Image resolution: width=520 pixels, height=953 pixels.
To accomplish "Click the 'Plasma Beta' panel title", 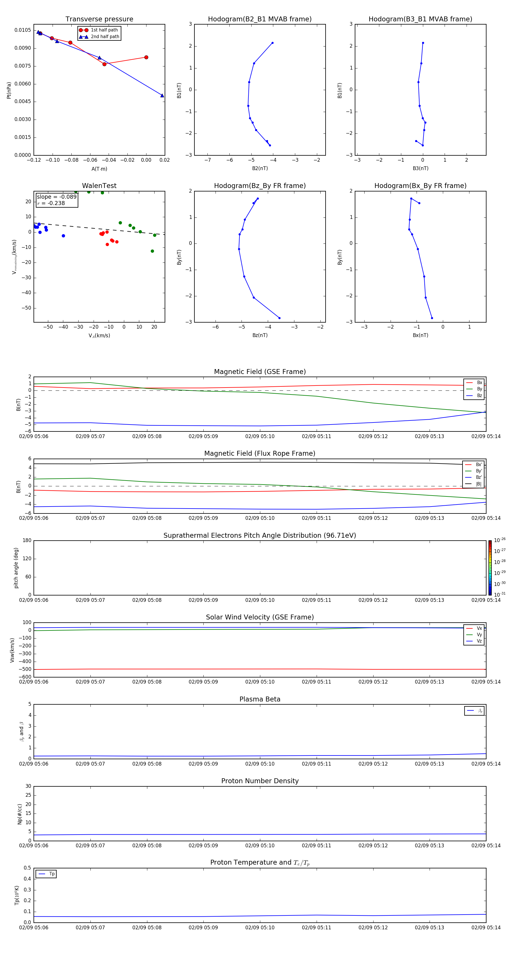I will 260,699.
